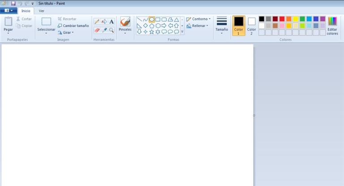This screenshot has width=344, height=186.
Task: Open the Pinceles dropdown arrow
Action: 125,33
